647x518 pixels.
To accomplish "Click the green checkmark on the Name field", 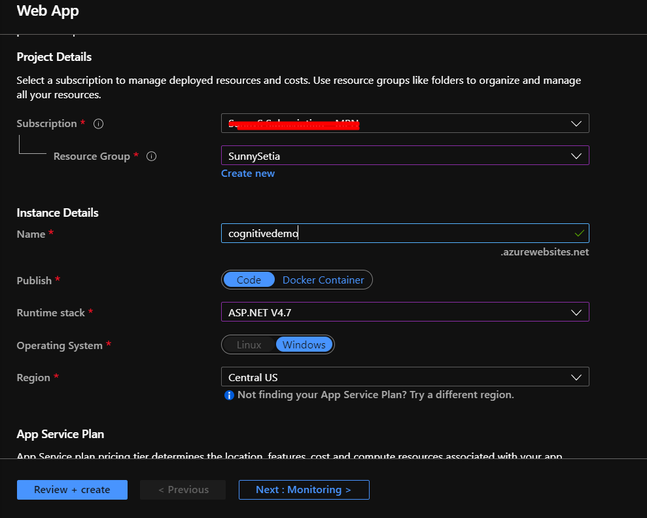I will click(x=578, y=232).
